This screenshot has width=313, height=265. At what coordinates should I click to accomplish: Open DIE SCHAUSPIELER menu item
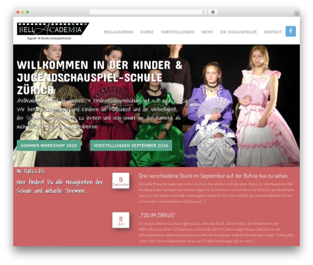click(x=239, y=32)
